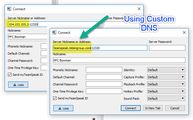
Task: Click the Phonetic Nickname field in back window
Action: [44, 46]
